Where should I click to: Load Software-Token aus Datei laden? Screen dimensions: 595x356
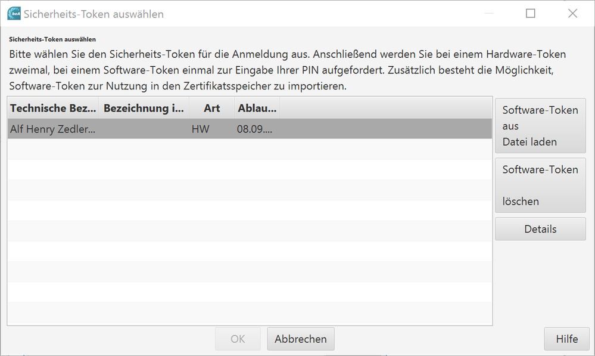click(540, 126)
